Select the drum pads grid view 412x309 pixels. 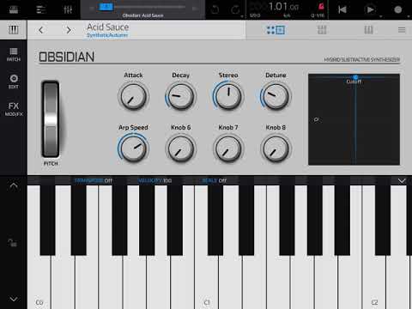pos(322,30)
